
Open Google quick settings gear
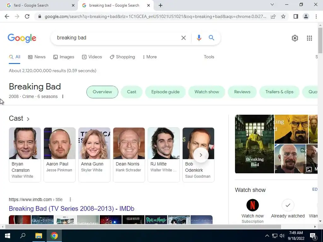point(295,38)
